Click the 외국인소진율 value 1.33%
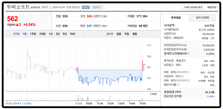This screenshot has width=223, height=109. coord(210,54)
